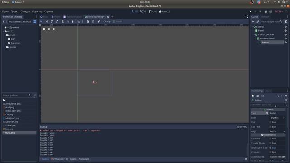The height and width of the screenshot is (163, 290).
Task: Attach a script to selected node
Action: 286,22
